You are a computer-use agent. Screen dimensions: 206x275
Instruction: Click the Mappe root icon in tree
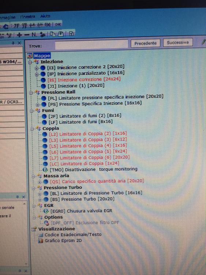click(30, 56)
